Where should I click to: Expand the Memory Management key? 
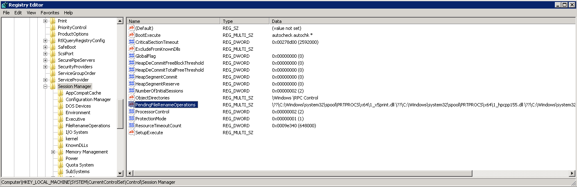53,152
